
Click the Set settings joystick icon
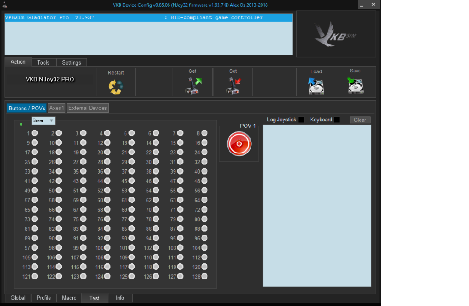(233, 86)
